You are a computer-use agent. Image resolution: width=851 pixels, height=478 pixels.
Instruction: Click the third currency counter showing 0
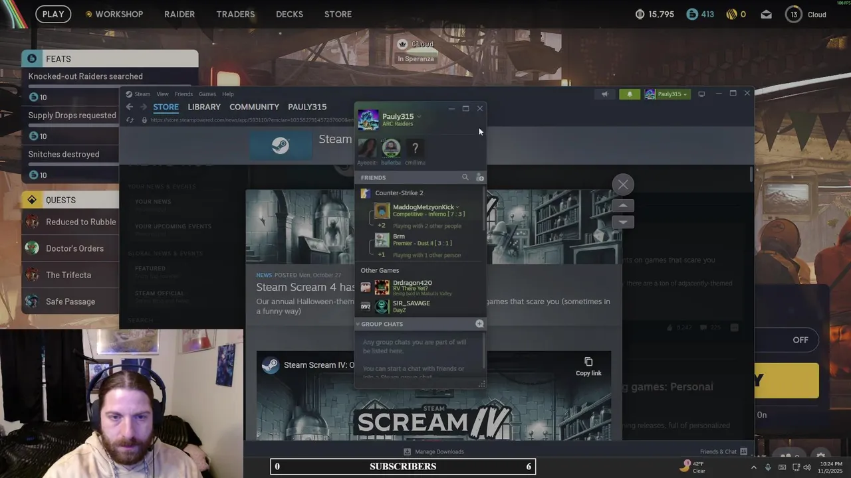pos(736,14)
